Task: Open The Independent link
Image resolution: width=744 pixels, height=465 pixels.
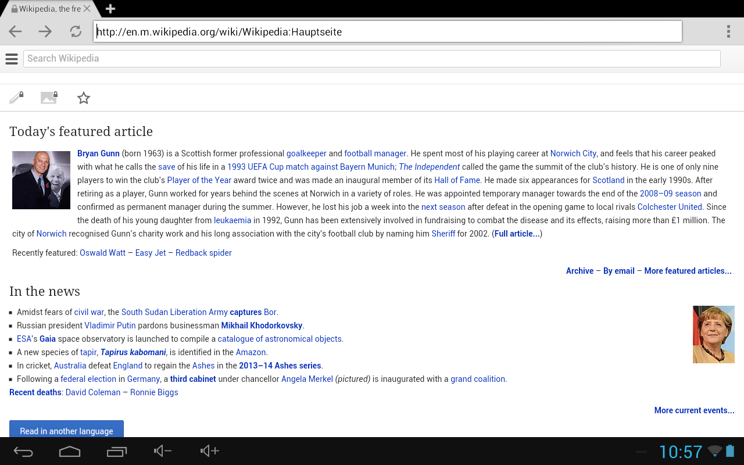Action: pyautogui.click(x=430, y=167)
